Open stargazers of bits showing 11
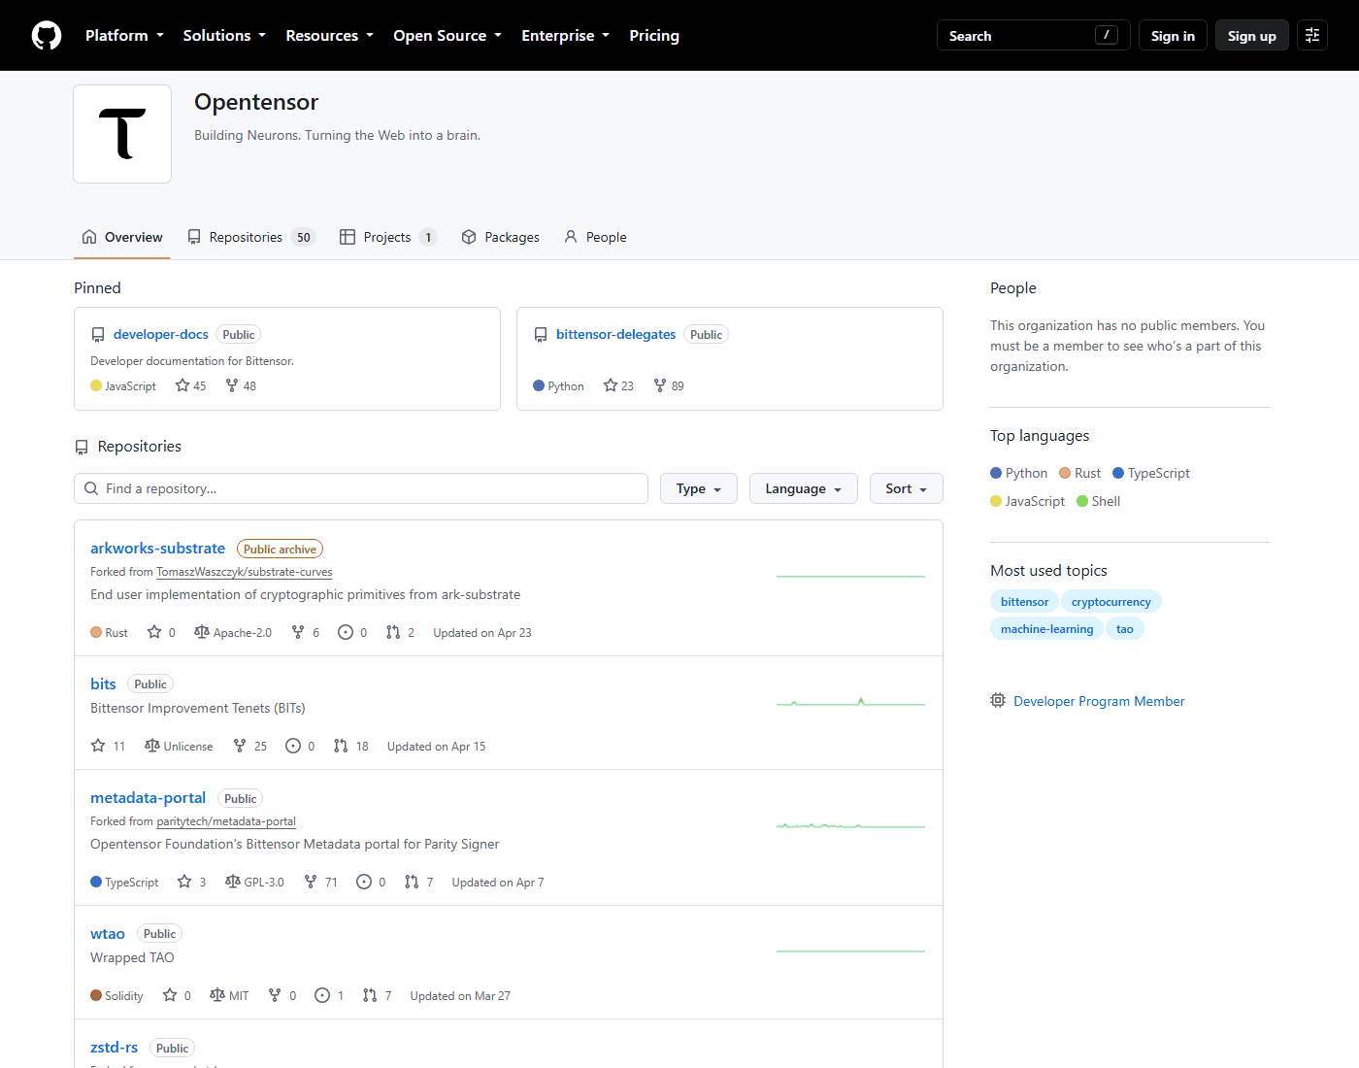This screenshot has height=1068, width=1359. tap(108, 746)
